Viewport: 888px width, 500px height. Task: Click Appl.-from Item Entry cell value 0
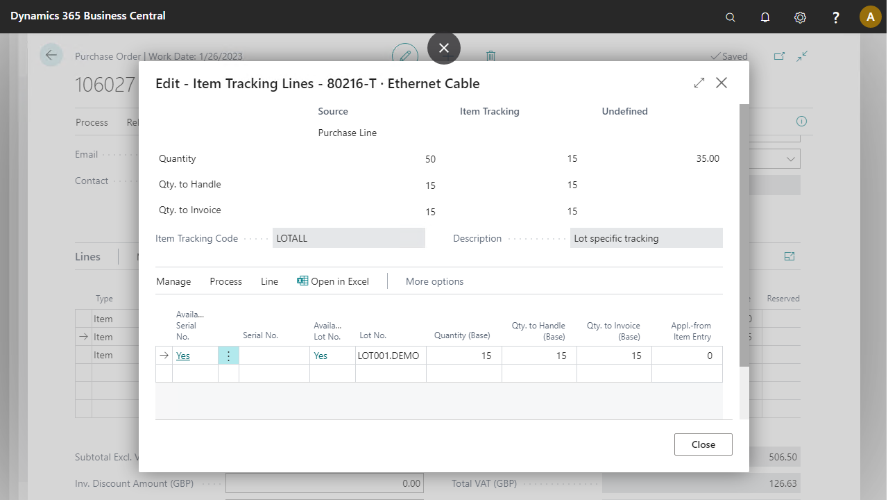pyautogui.click(x=687, y=356)
